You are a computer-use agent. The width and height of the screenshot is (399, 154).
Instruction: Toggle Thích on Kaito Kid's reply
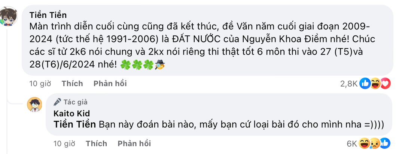pos(97,144)
